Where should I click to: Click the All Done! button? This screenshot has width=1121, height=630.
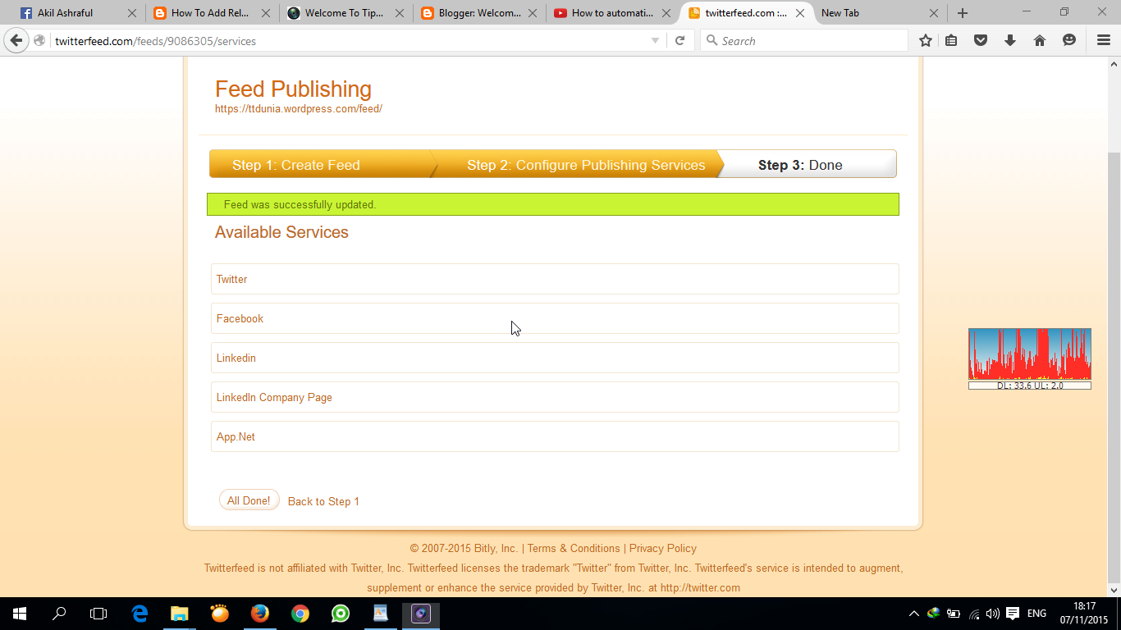(x=249, y=500)
